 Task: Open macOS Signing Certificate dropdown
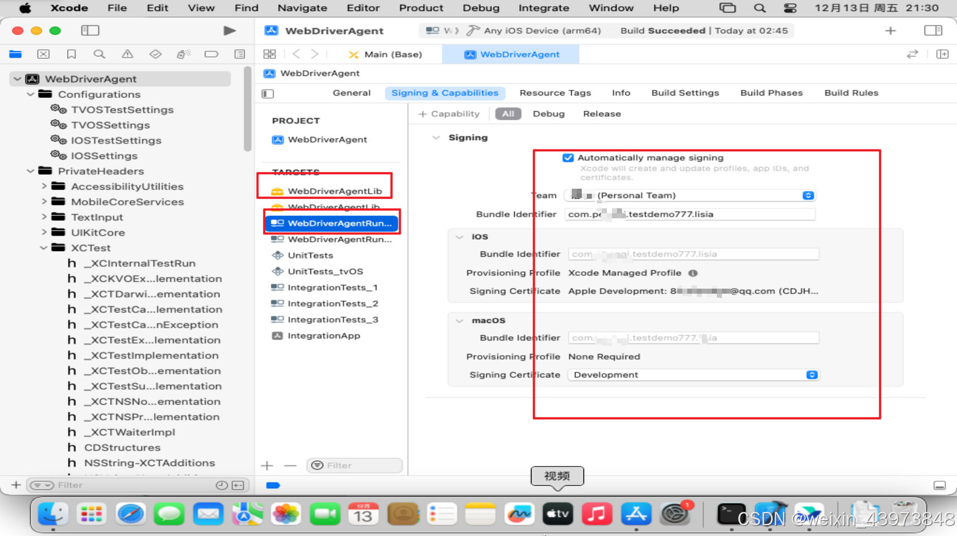[x=693, y=375]
